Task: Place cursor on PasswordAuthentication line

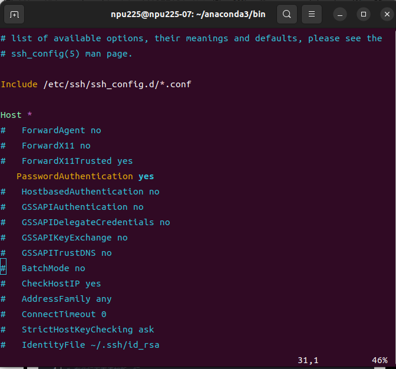Action: pyautogui.click(x=85, y=176)
